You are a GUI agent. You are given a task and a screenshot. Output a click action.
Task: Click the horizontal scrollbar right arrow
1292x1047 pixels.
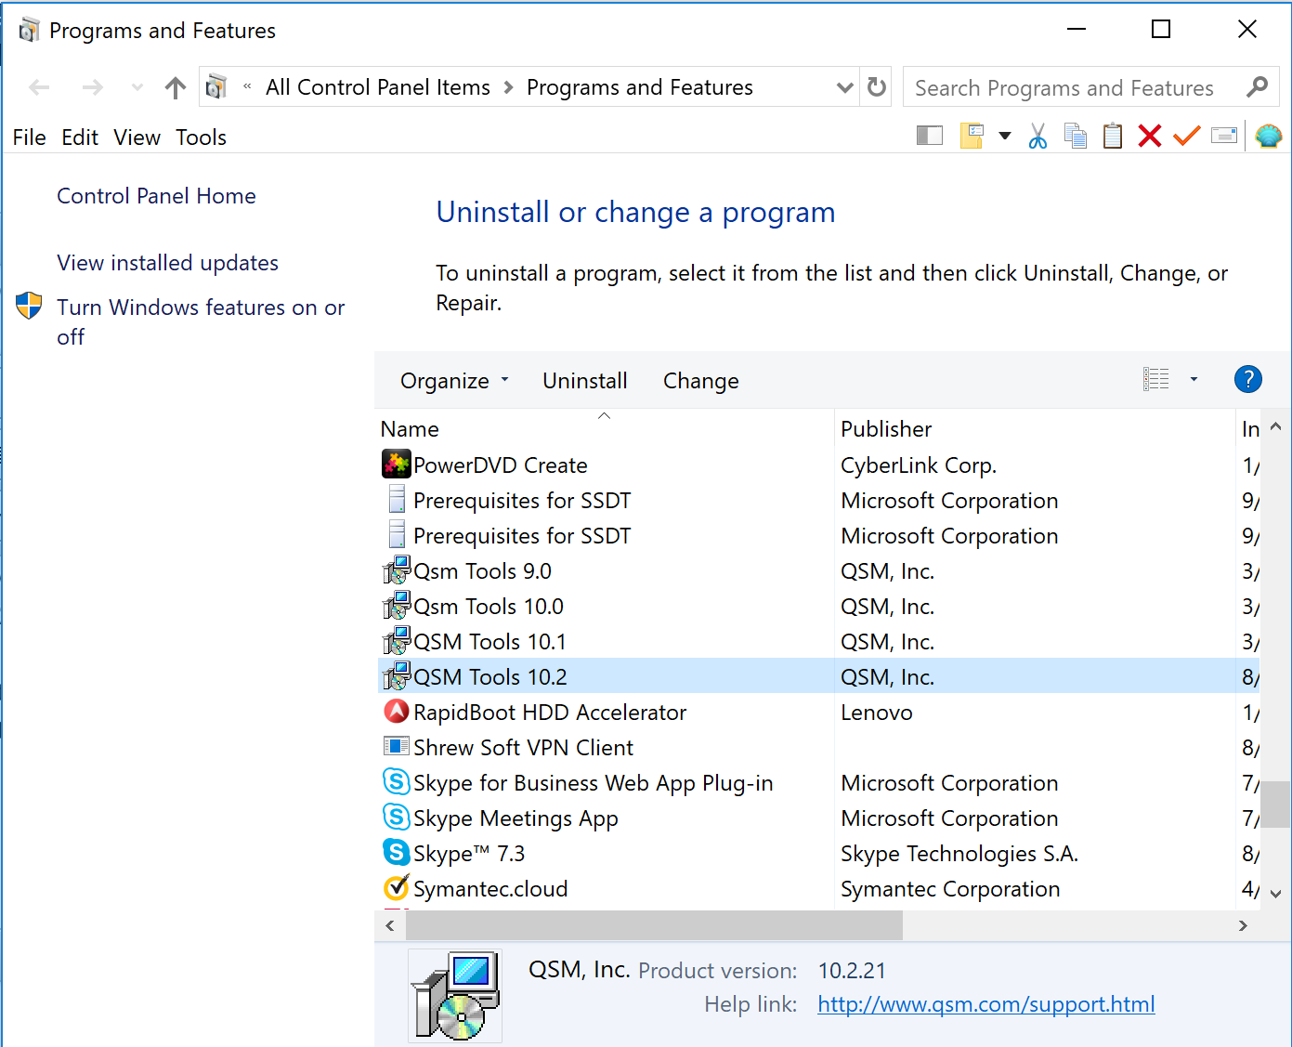(x=1243, y=925)
